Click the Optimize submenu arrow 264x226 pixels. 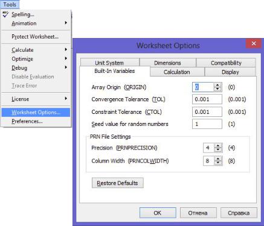coord(66,58)
